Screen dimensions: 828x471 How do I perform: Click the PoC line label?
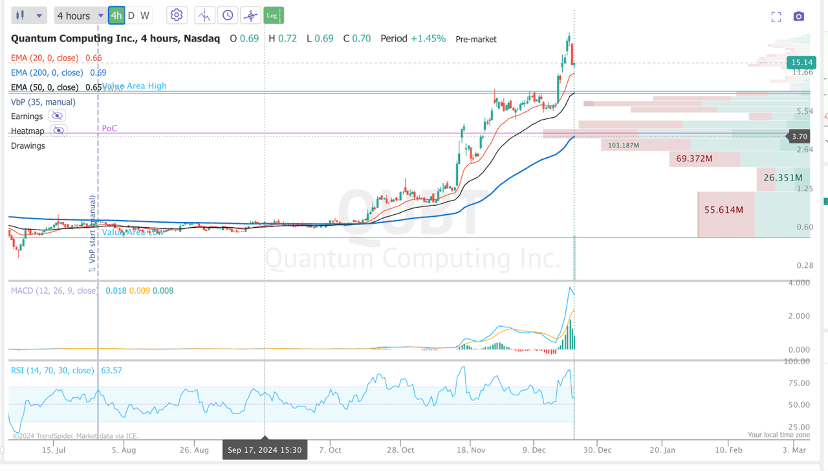coord(109,128)
